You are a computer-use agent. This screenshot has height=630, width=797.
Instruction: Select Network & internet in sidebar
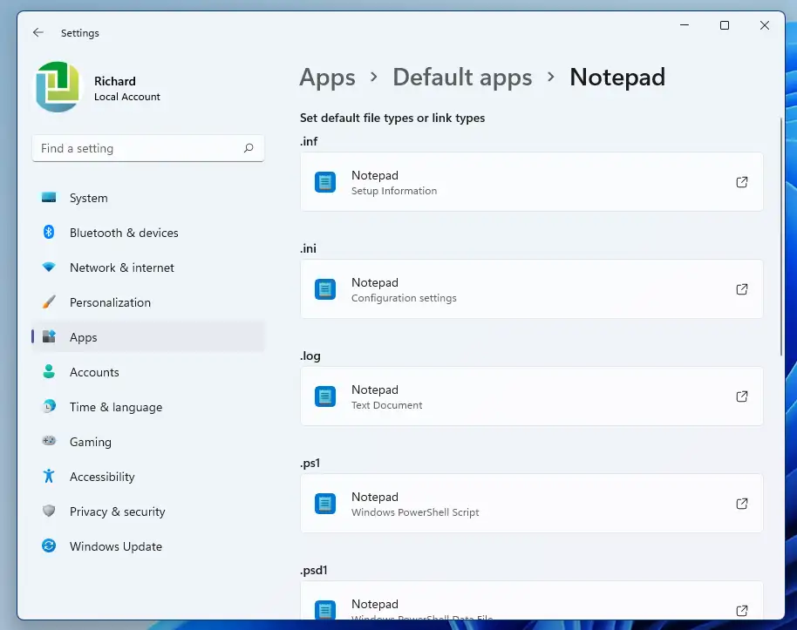pos(121,268)
